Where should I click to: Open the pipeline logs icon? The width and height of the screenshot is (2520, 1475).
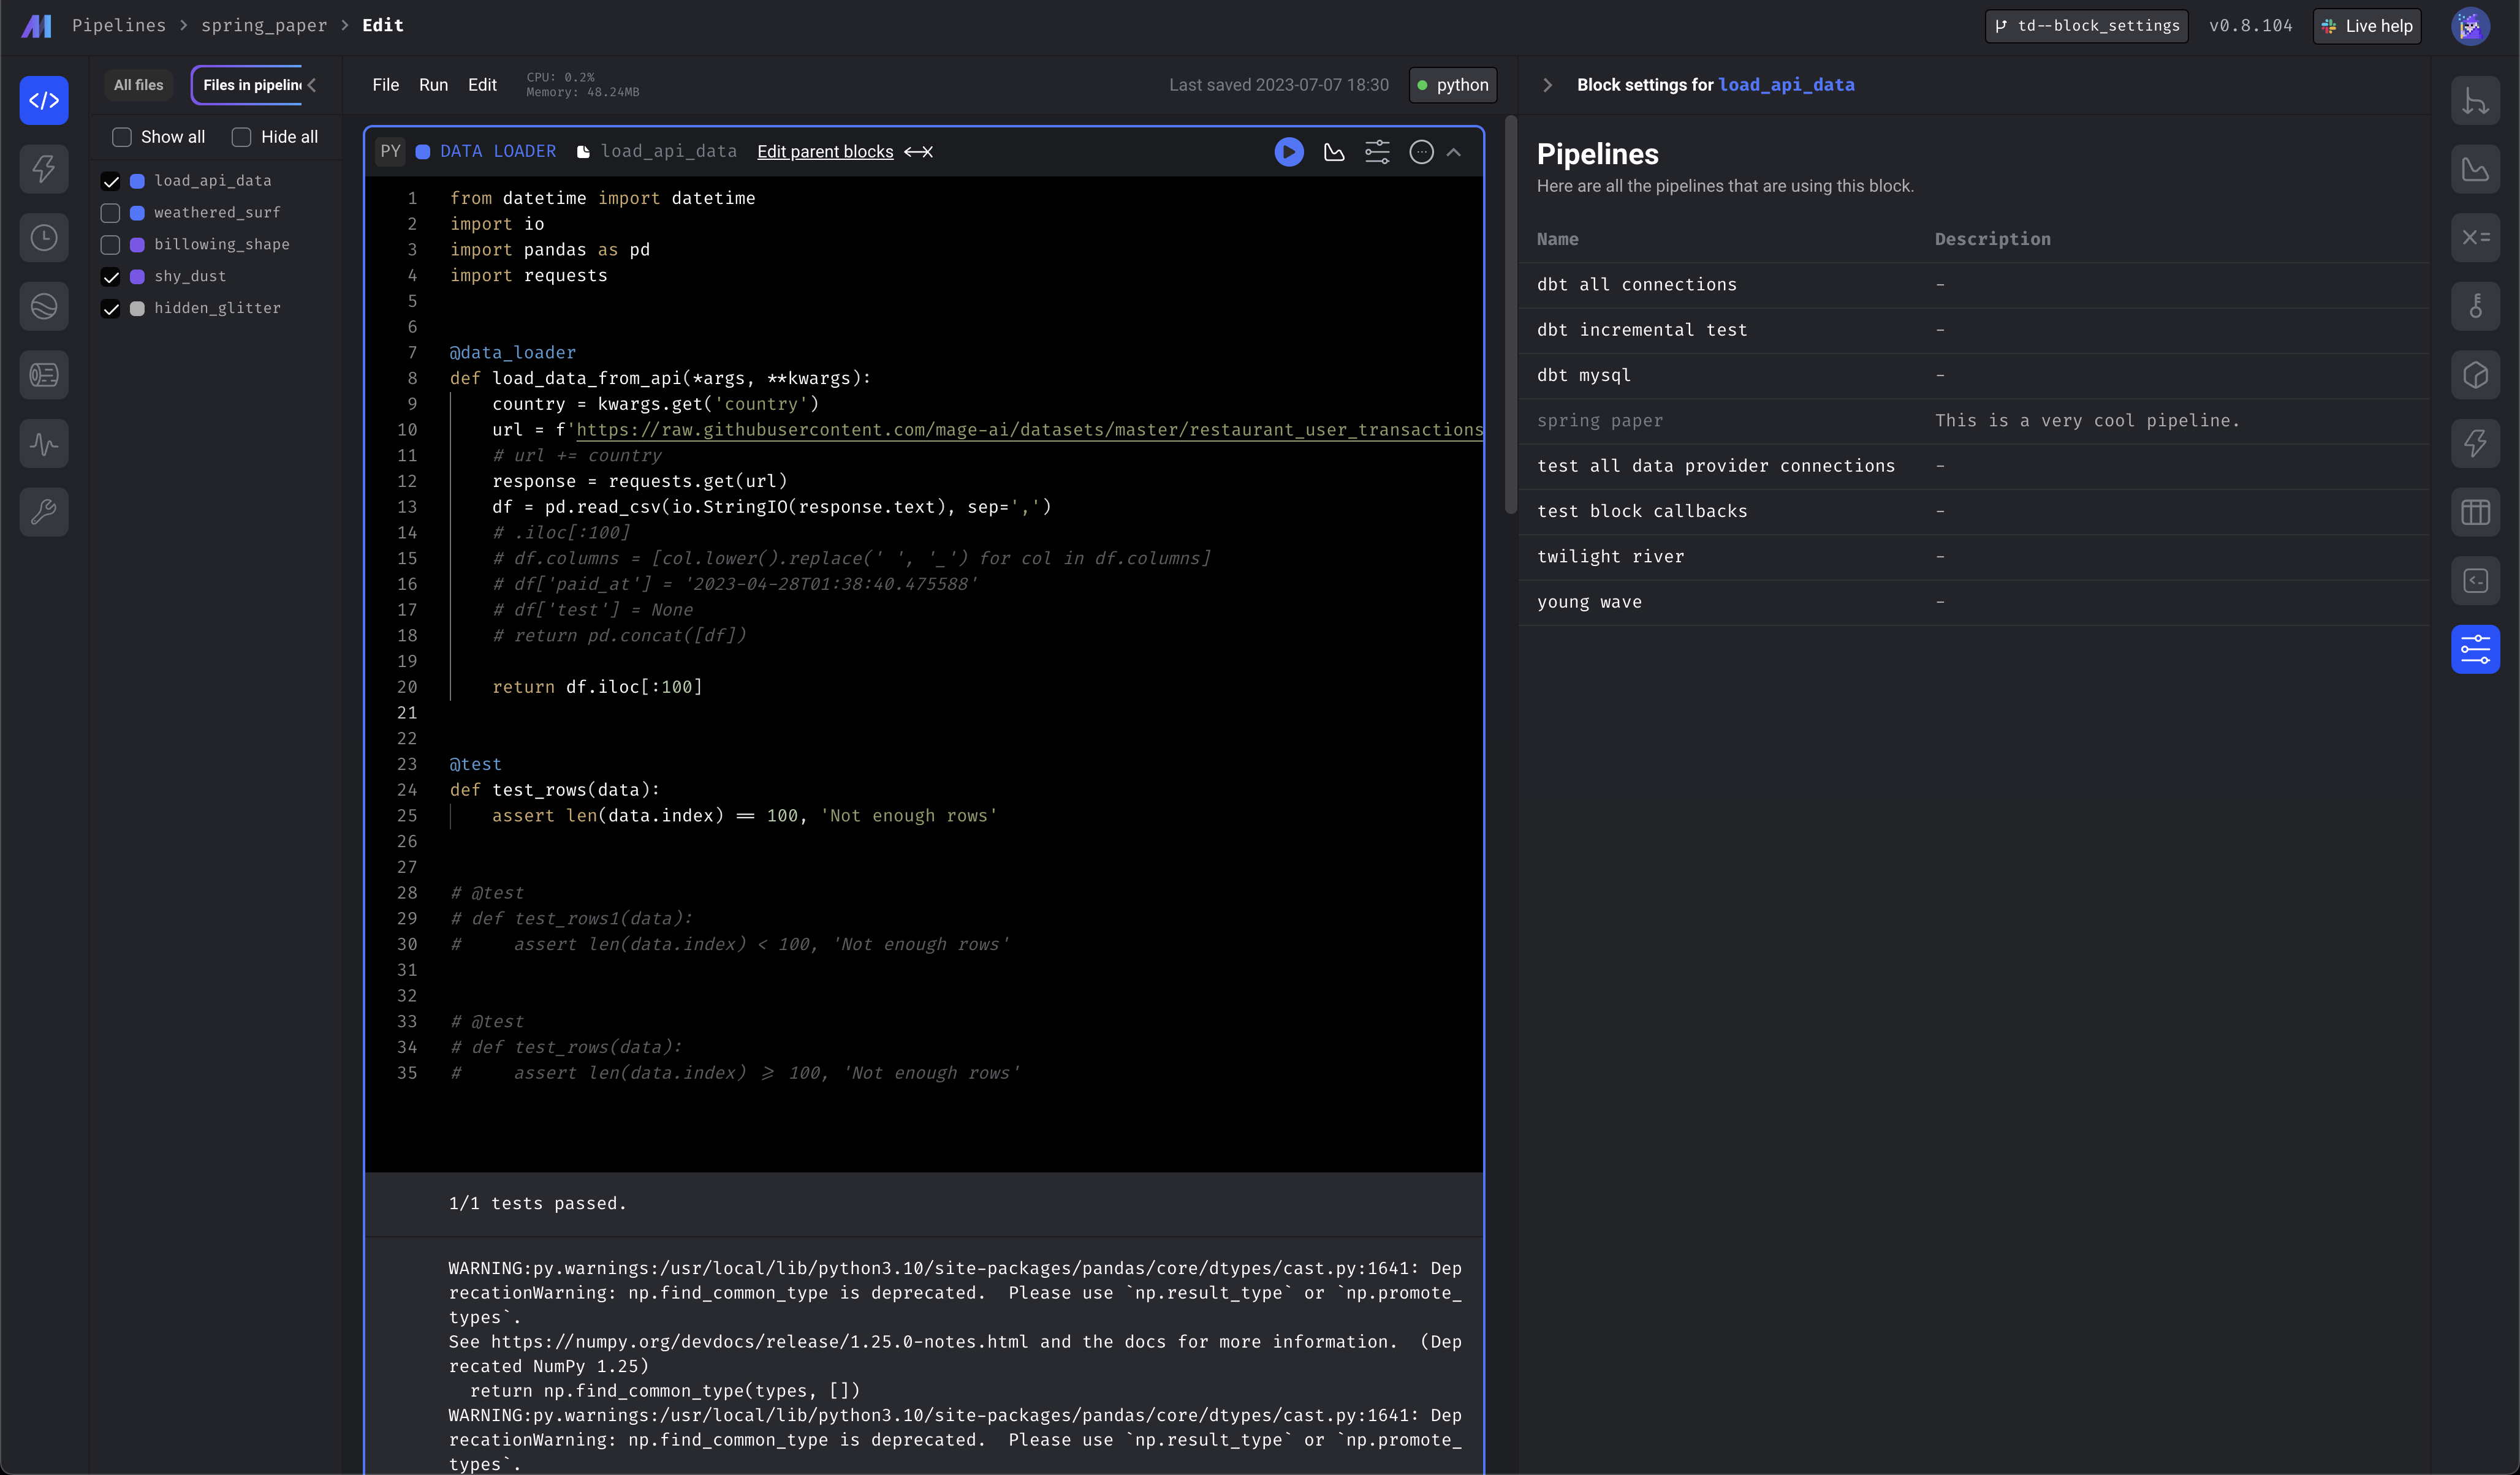[44, 375]
